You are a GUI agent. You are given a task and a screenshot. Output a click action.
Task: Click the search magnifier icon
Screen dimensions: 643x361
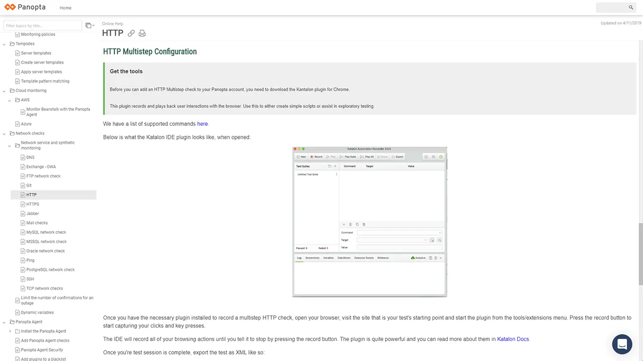[631, 8]
